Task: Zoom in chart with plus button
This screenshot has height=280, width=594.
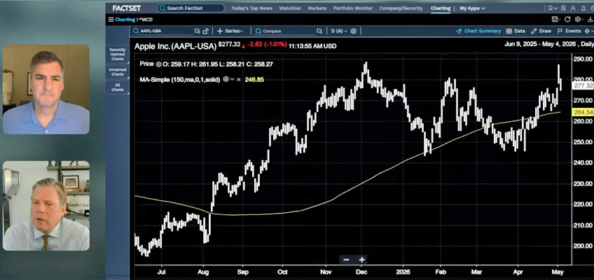Action: point(361,260)
